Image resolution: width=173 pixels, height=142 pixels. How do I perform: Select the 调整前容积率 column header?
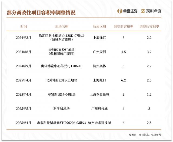pyautogui.click(x=124, y=27)
